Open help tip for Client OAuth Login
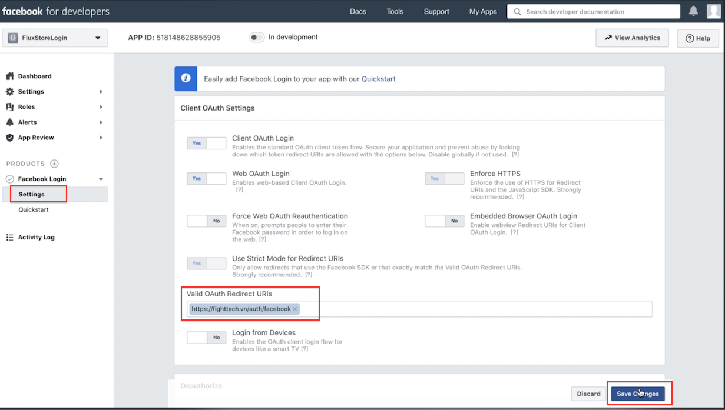The image size is (725, 410). pos(515,155)
